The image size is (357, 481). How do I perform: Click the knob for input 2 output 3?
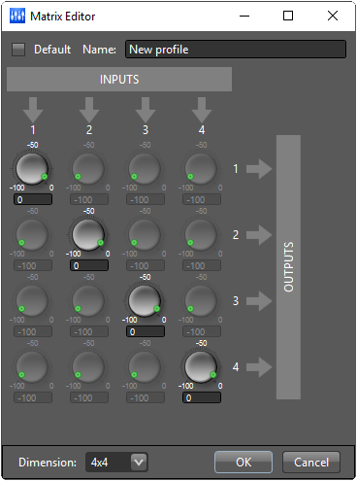pyautogui.click(x=88, y=301)
